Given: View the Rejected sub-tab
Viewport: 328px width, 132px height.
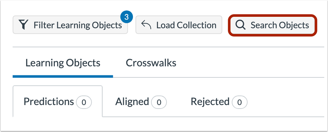Looking at the screenshot, I should coord(219,102).
